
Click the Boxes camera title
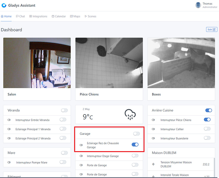tap(156, 94)
